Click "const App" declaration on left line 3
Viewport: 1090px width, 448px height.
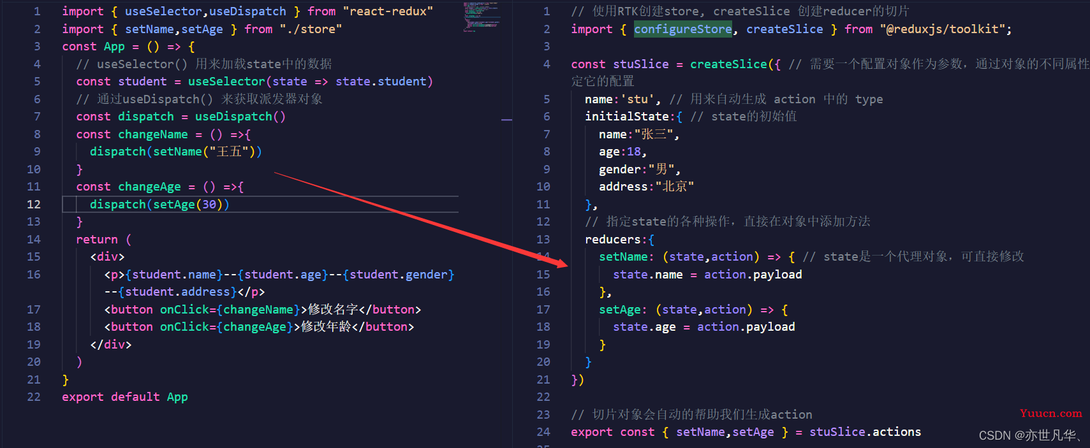[x=93, y=47]
